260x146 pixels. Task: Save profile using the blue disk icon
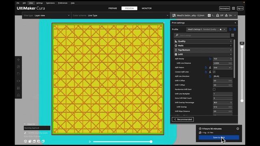[235, 30]
